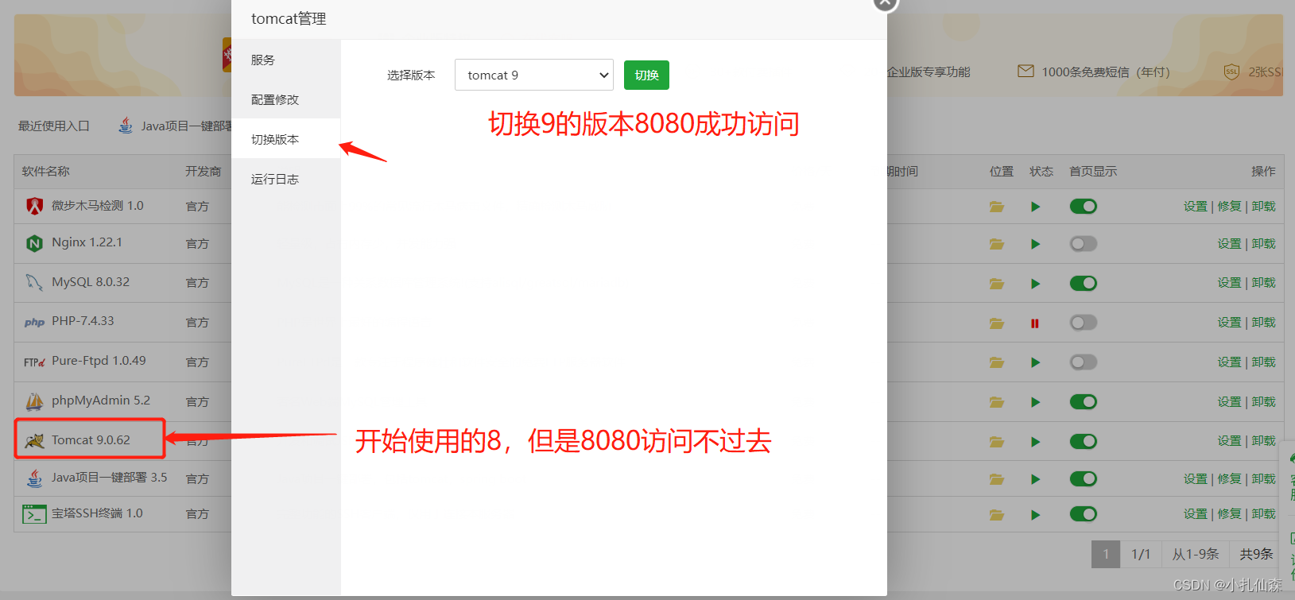Click 设置 link for Java项目一键部署
This screenshot has height=600, width=1295.
(x=1195, y=479)
